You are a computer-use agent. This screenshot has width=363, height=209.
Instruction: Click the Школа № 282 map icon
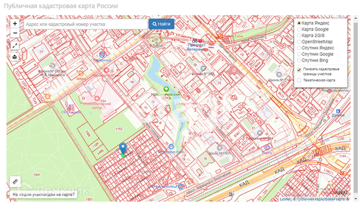pos(203,68)
